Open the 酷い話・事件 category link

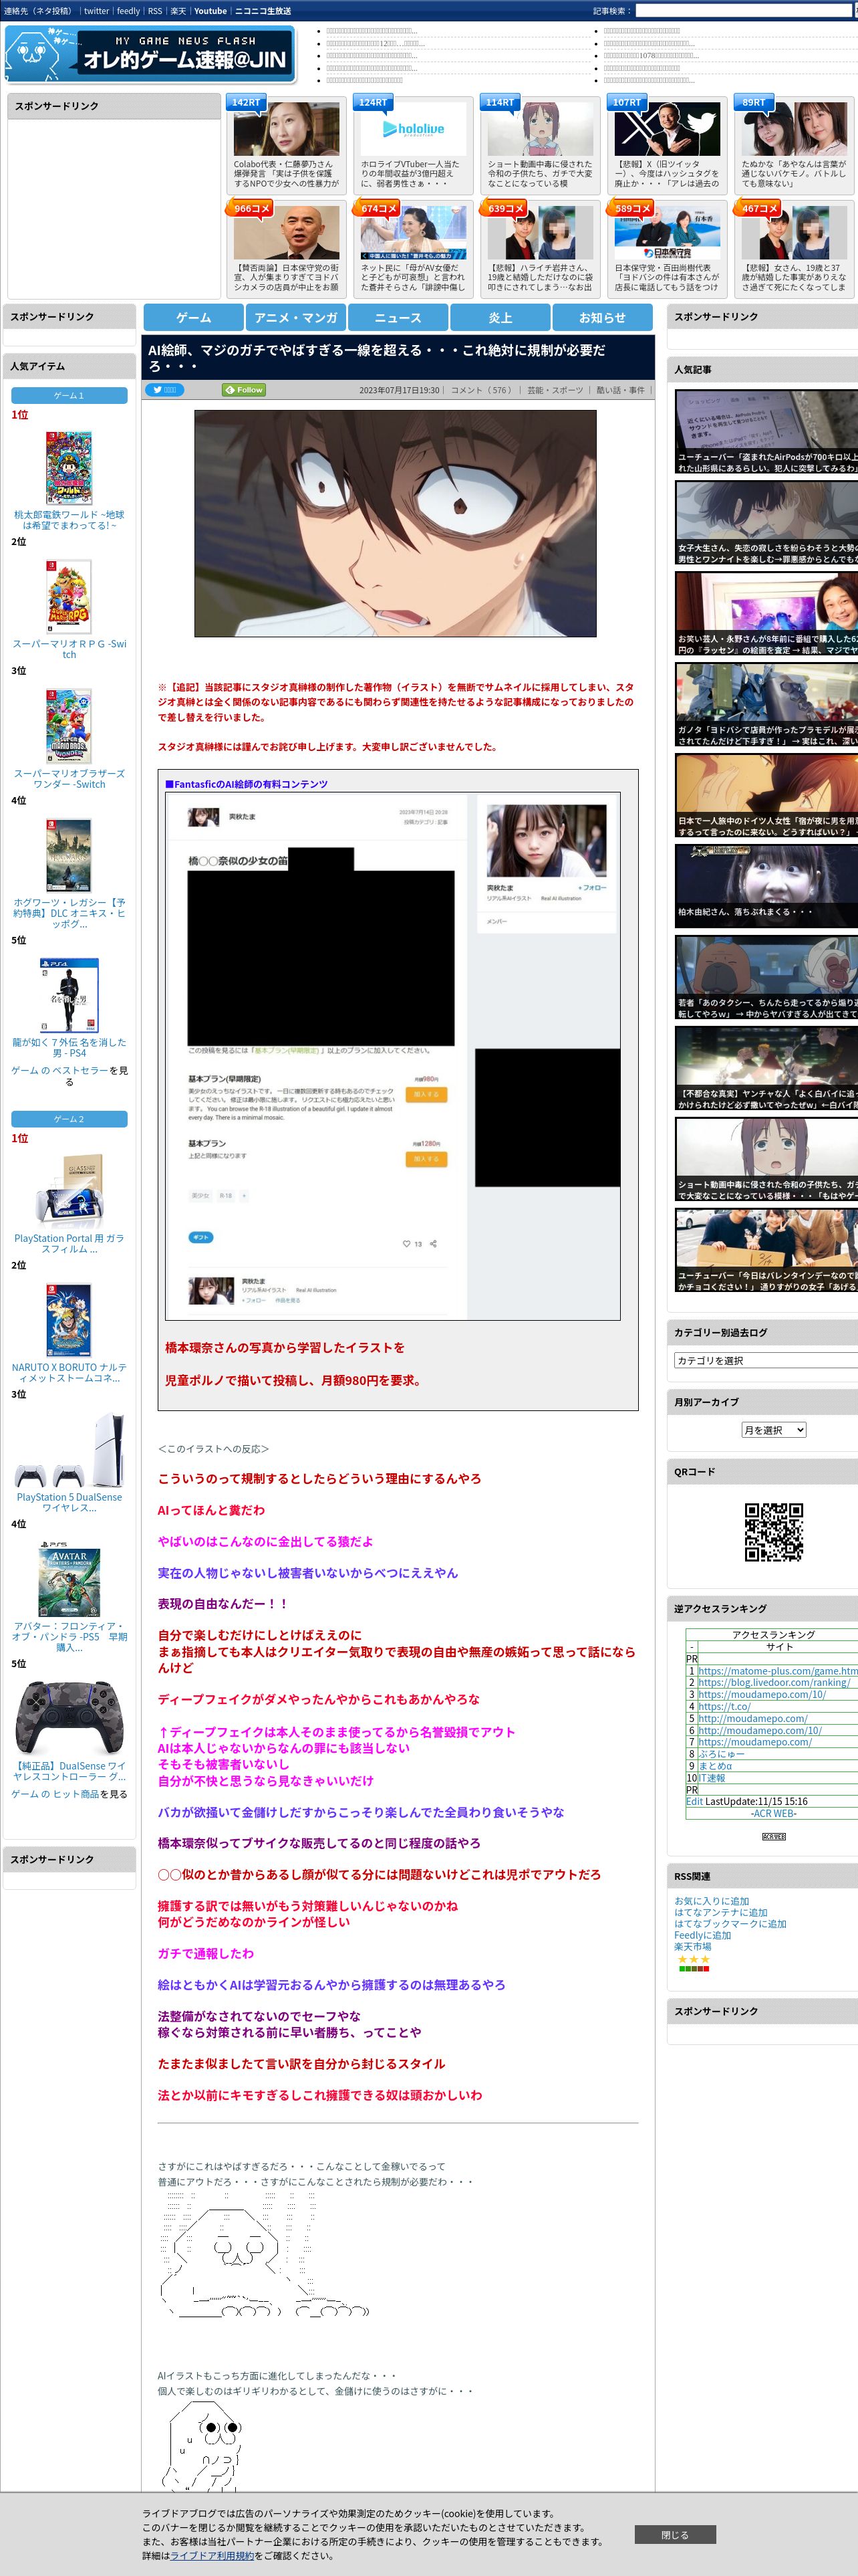pyautogui.click(x=620, y=390)
